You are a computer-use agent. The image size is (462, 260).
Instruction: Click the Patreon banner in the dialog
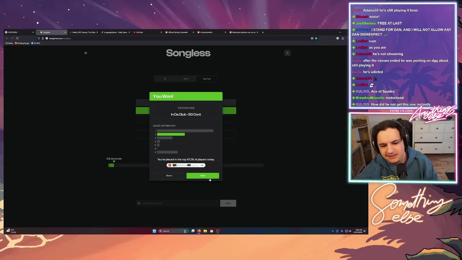point(186,165)
